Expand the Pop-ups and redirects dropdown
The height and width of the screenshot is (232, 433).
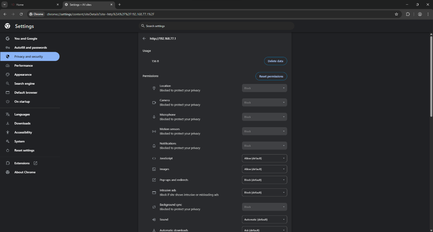(264, 180)
